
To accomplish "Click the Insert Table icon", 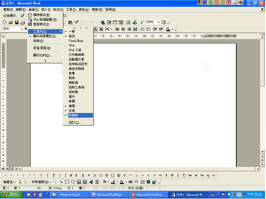I will [x=115, y=22].
